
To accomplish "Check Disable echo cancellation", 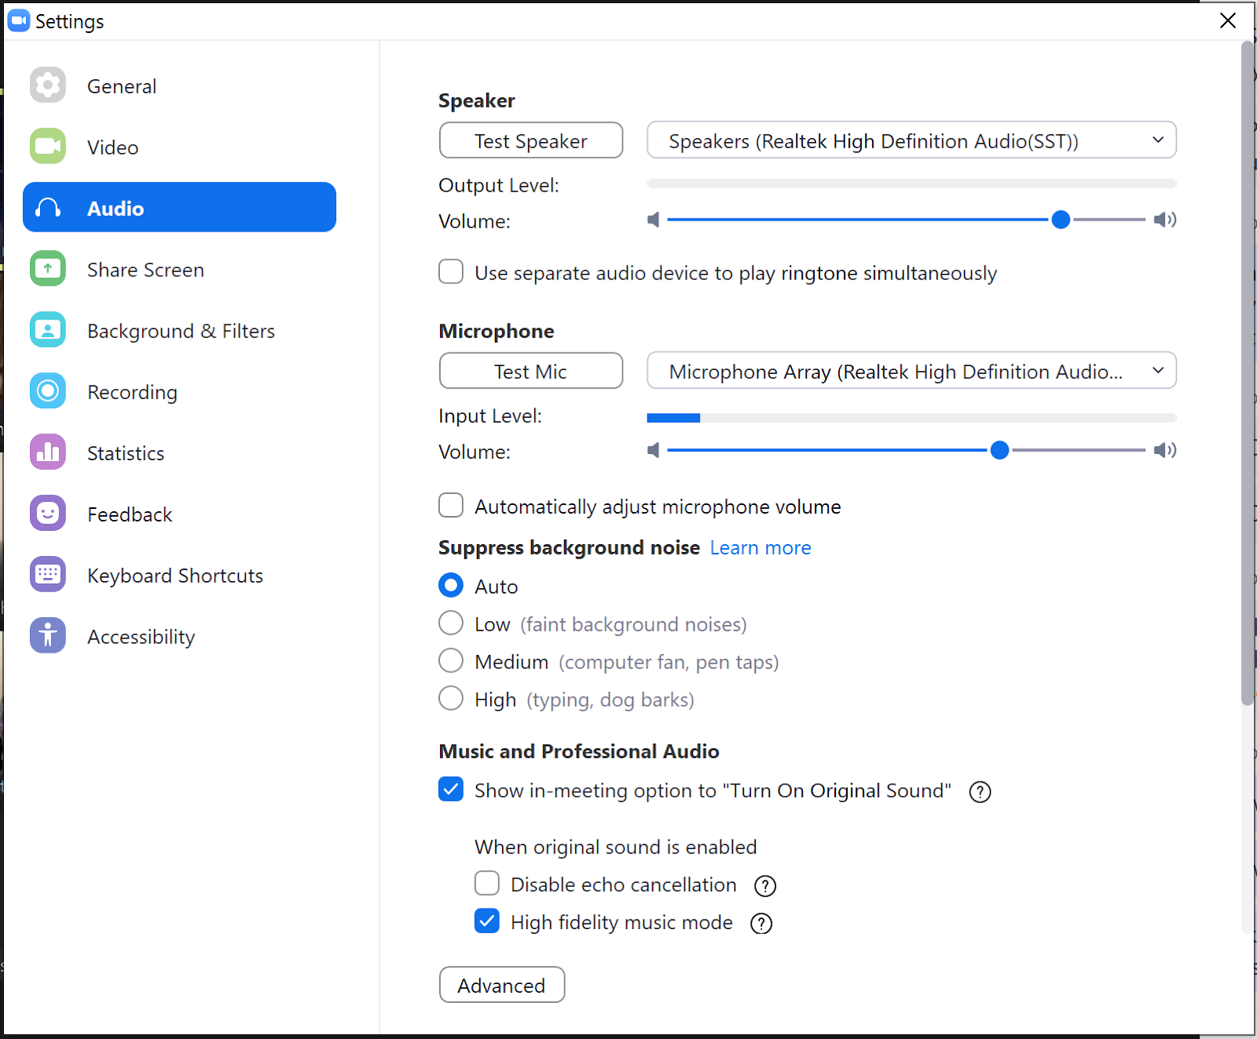I will click(487, 884).
